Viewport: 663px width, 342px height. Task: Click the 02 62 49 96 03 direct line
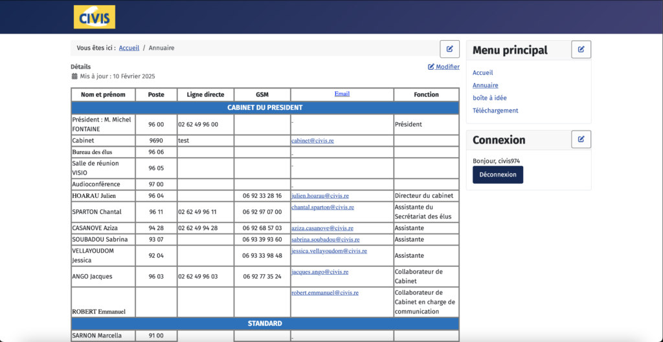click(198, 277)
